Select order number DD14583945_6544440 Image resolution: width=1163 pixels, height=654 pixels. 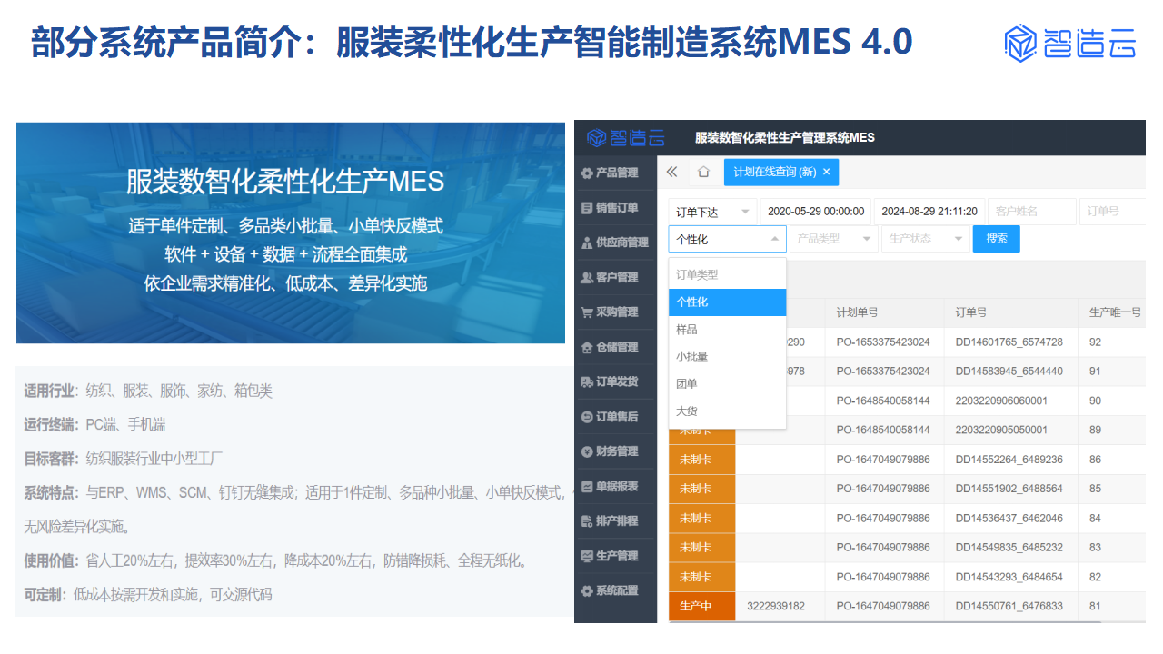1009,372
